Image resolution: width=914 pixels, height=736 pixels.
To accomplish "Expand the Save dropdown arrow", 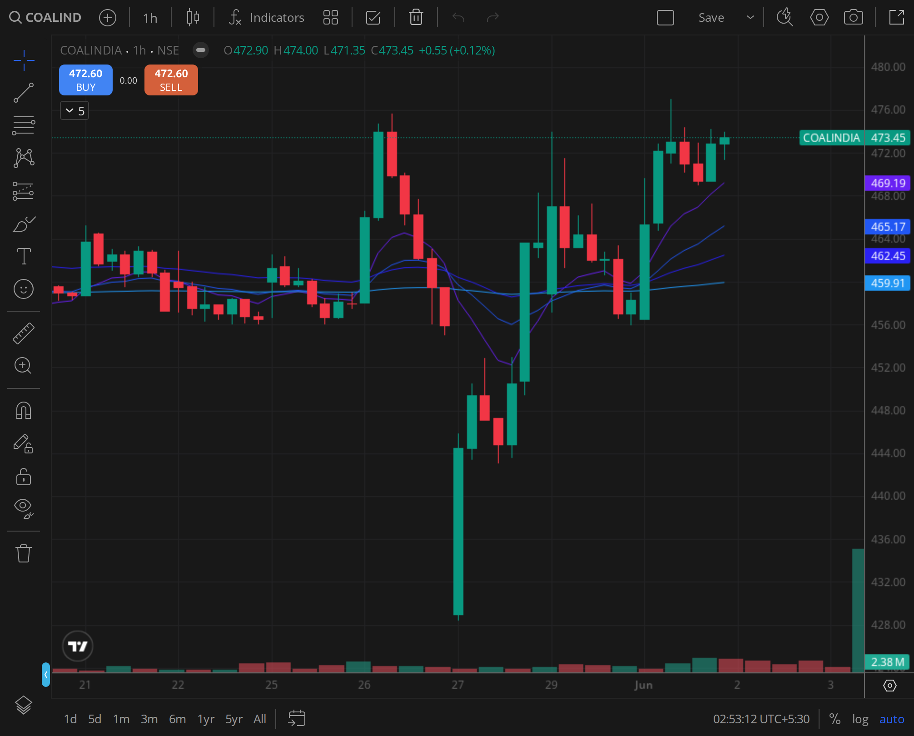I will 750,18.
